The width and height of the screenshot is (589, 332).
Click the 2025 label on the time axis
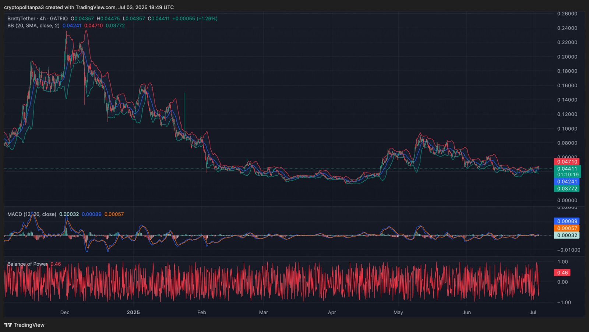133,312
